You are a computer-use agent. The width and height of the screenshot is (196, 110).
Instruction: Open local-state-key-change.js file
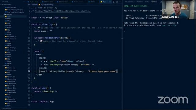(15, 10)
